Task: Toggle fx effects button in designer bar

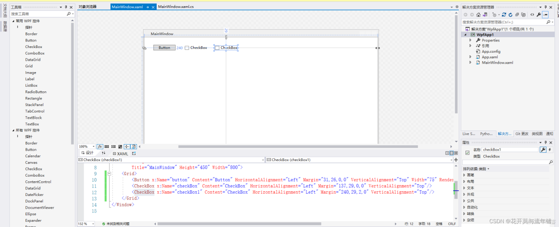Action: point(100,146)
